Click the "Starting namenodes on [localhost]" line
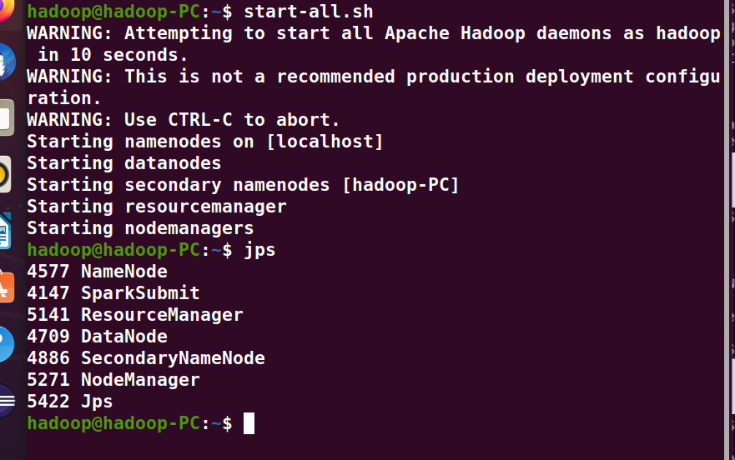735x460 pixels. (x=205, y=142)
